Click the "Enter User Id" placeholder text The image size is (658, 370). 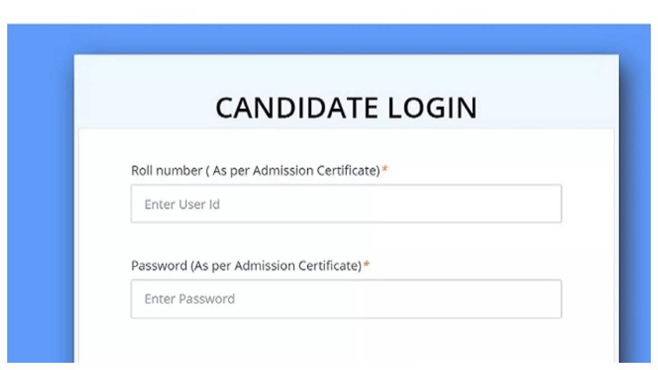tap(182, 205)
